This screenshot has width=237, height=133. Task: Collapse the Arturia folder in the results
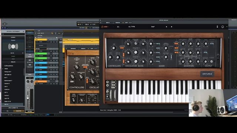point(3,69)
